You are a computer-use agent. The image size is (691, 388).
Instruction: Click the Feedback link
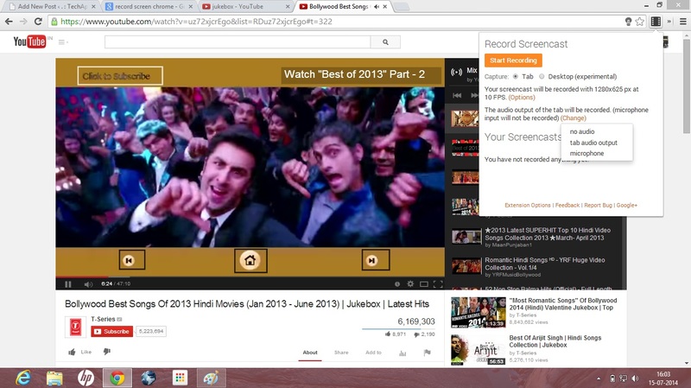coord(567,205)
